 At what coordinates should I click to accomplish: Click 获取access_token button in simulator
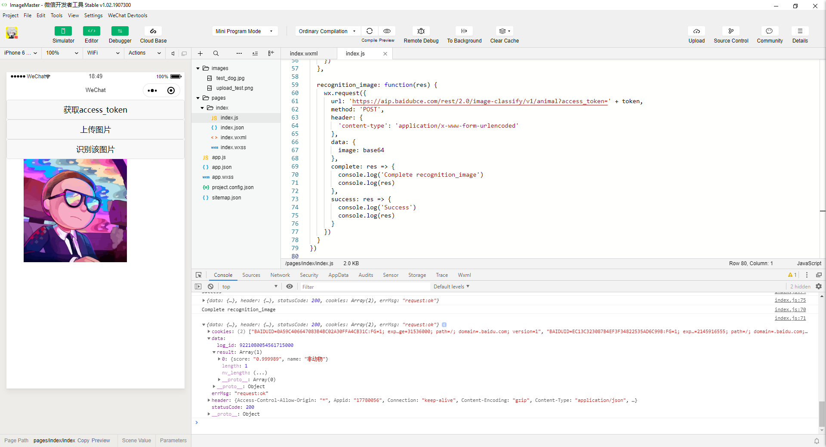pyautogui.click(x=96, y=110)
